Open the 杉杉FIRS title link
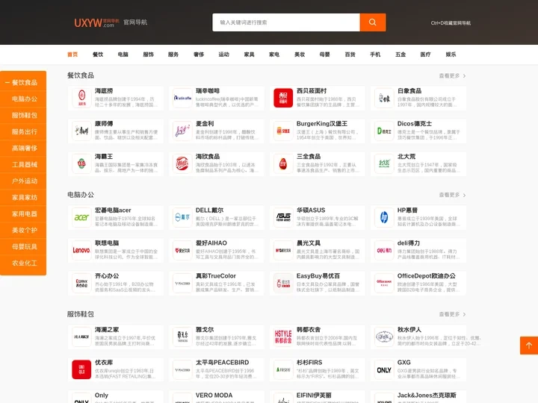538x403 pixels. (309, 362)
